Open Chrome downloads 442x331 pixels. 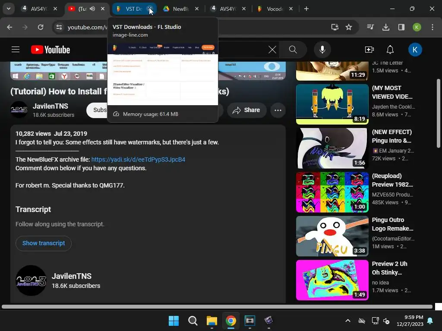point(386,27)
